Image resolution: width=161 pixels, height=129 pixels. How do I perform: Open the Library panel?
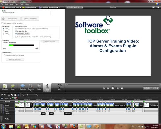[x=13, y=87]
